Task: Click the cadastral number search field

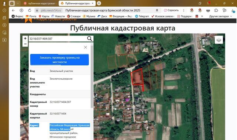Action: point(58,39)
